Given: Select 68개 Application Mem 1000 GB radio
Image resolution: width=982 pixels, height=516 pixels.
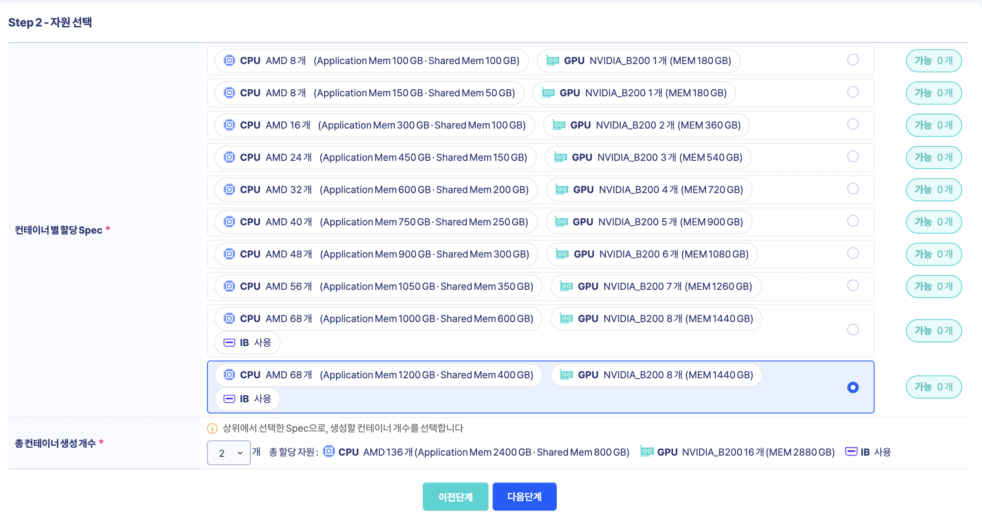Looking at the screenshot, I should pyautogui.click(x=853, y=330).
